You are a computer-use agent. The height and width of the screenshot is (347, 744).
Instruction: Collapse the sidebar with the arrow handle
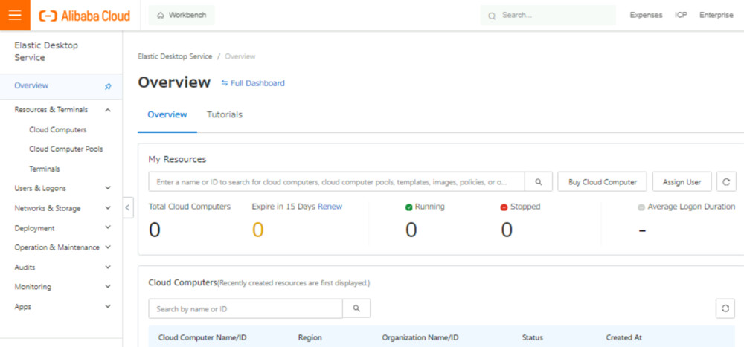coord(128,207)
